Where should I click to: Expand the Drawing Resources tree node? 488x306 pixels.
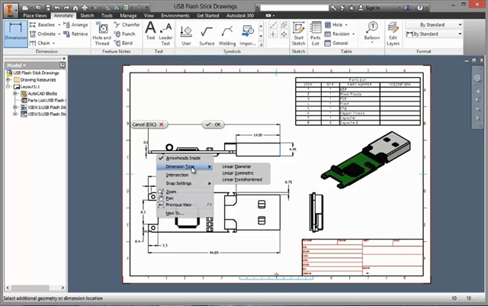coord(8,80)
